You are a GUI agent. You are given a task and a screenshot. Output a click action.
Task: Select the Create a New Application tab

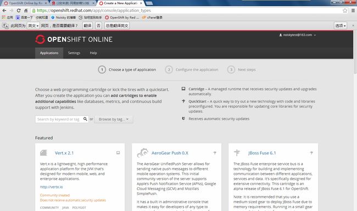(x=121, y=3)
